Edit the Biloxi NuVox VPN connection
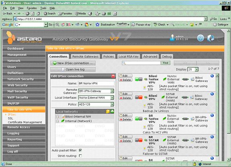The height and width of the screenshot is (167, 231). [125, 76]
